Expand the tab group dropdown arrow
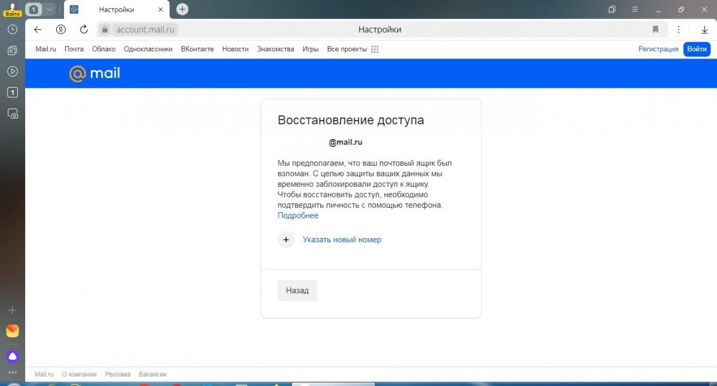This screenshot has width=717, height=386. pos(49,10)
